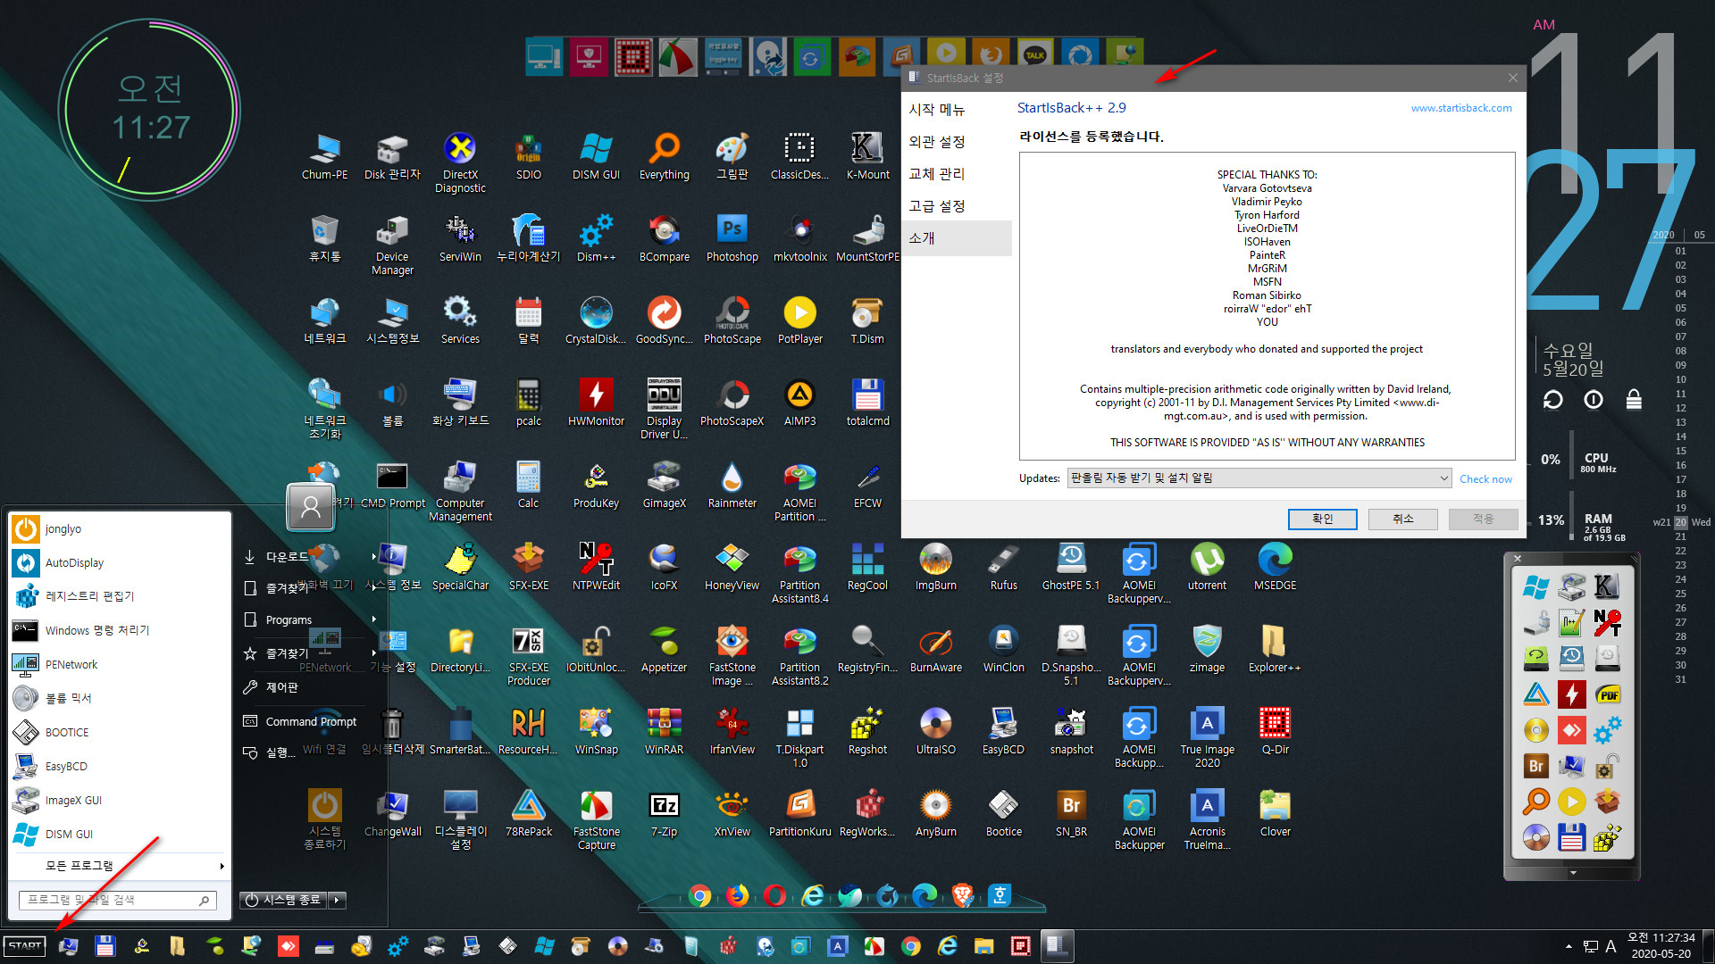Confirm with the 확인 button
1715x964 pixels.
[1322, 519]
